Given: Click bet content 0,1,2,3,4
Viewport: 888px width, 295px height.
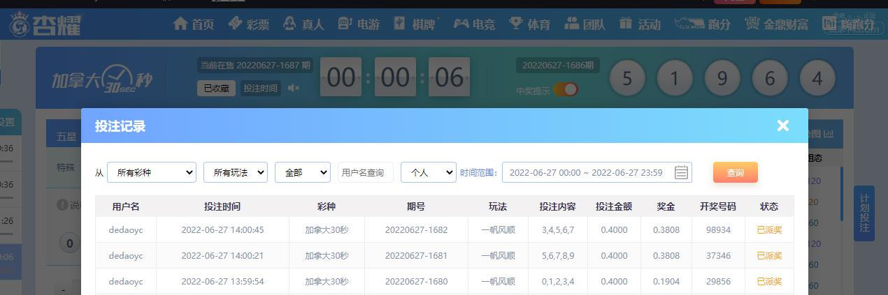Looking at the screenshot, I should (557, 281).
